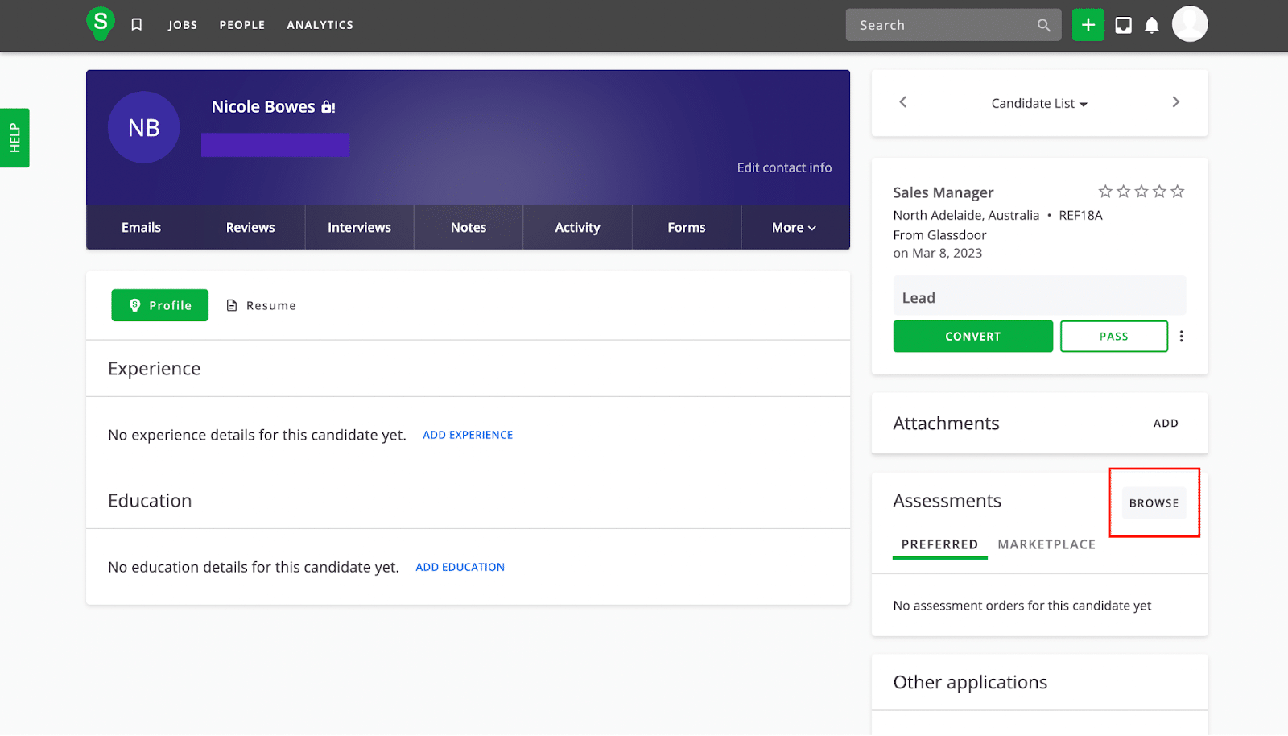Open the inbox icon in top bar
Screen dimensions: 1288x736
1123,24
